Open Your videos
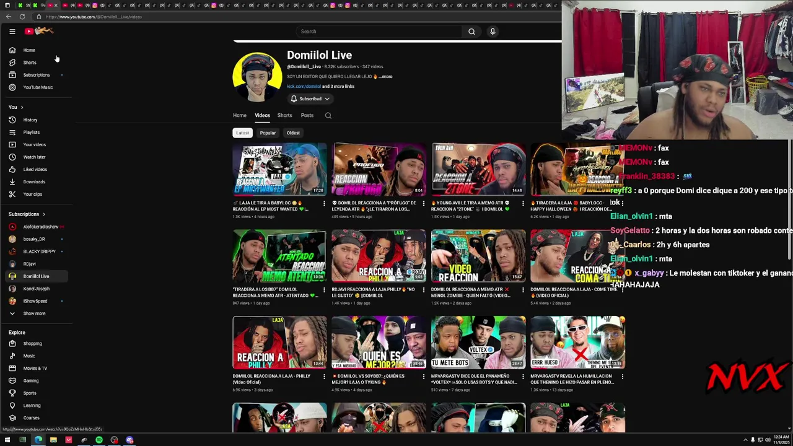Screen dimensions: 793x446 pos(34,144)
